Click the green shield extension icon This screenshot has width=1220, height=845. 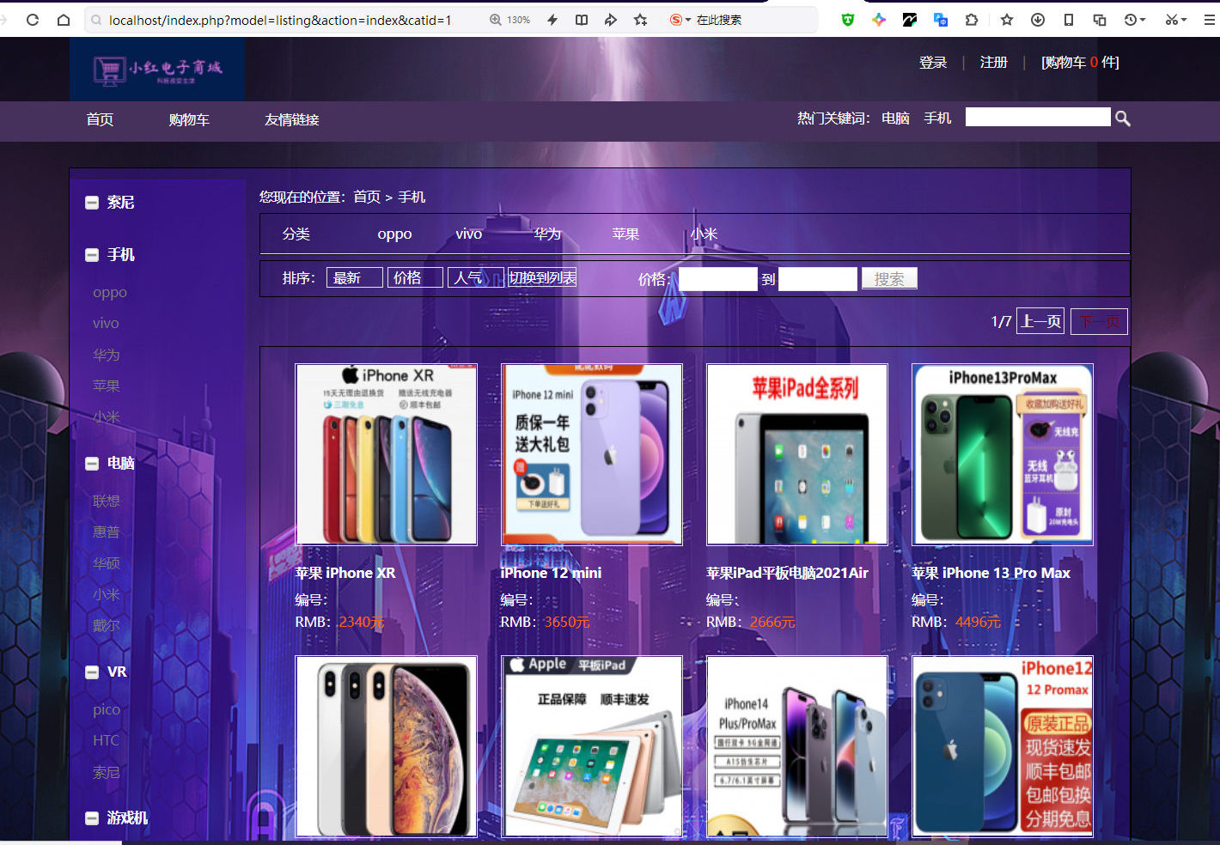tap(848, 20)
